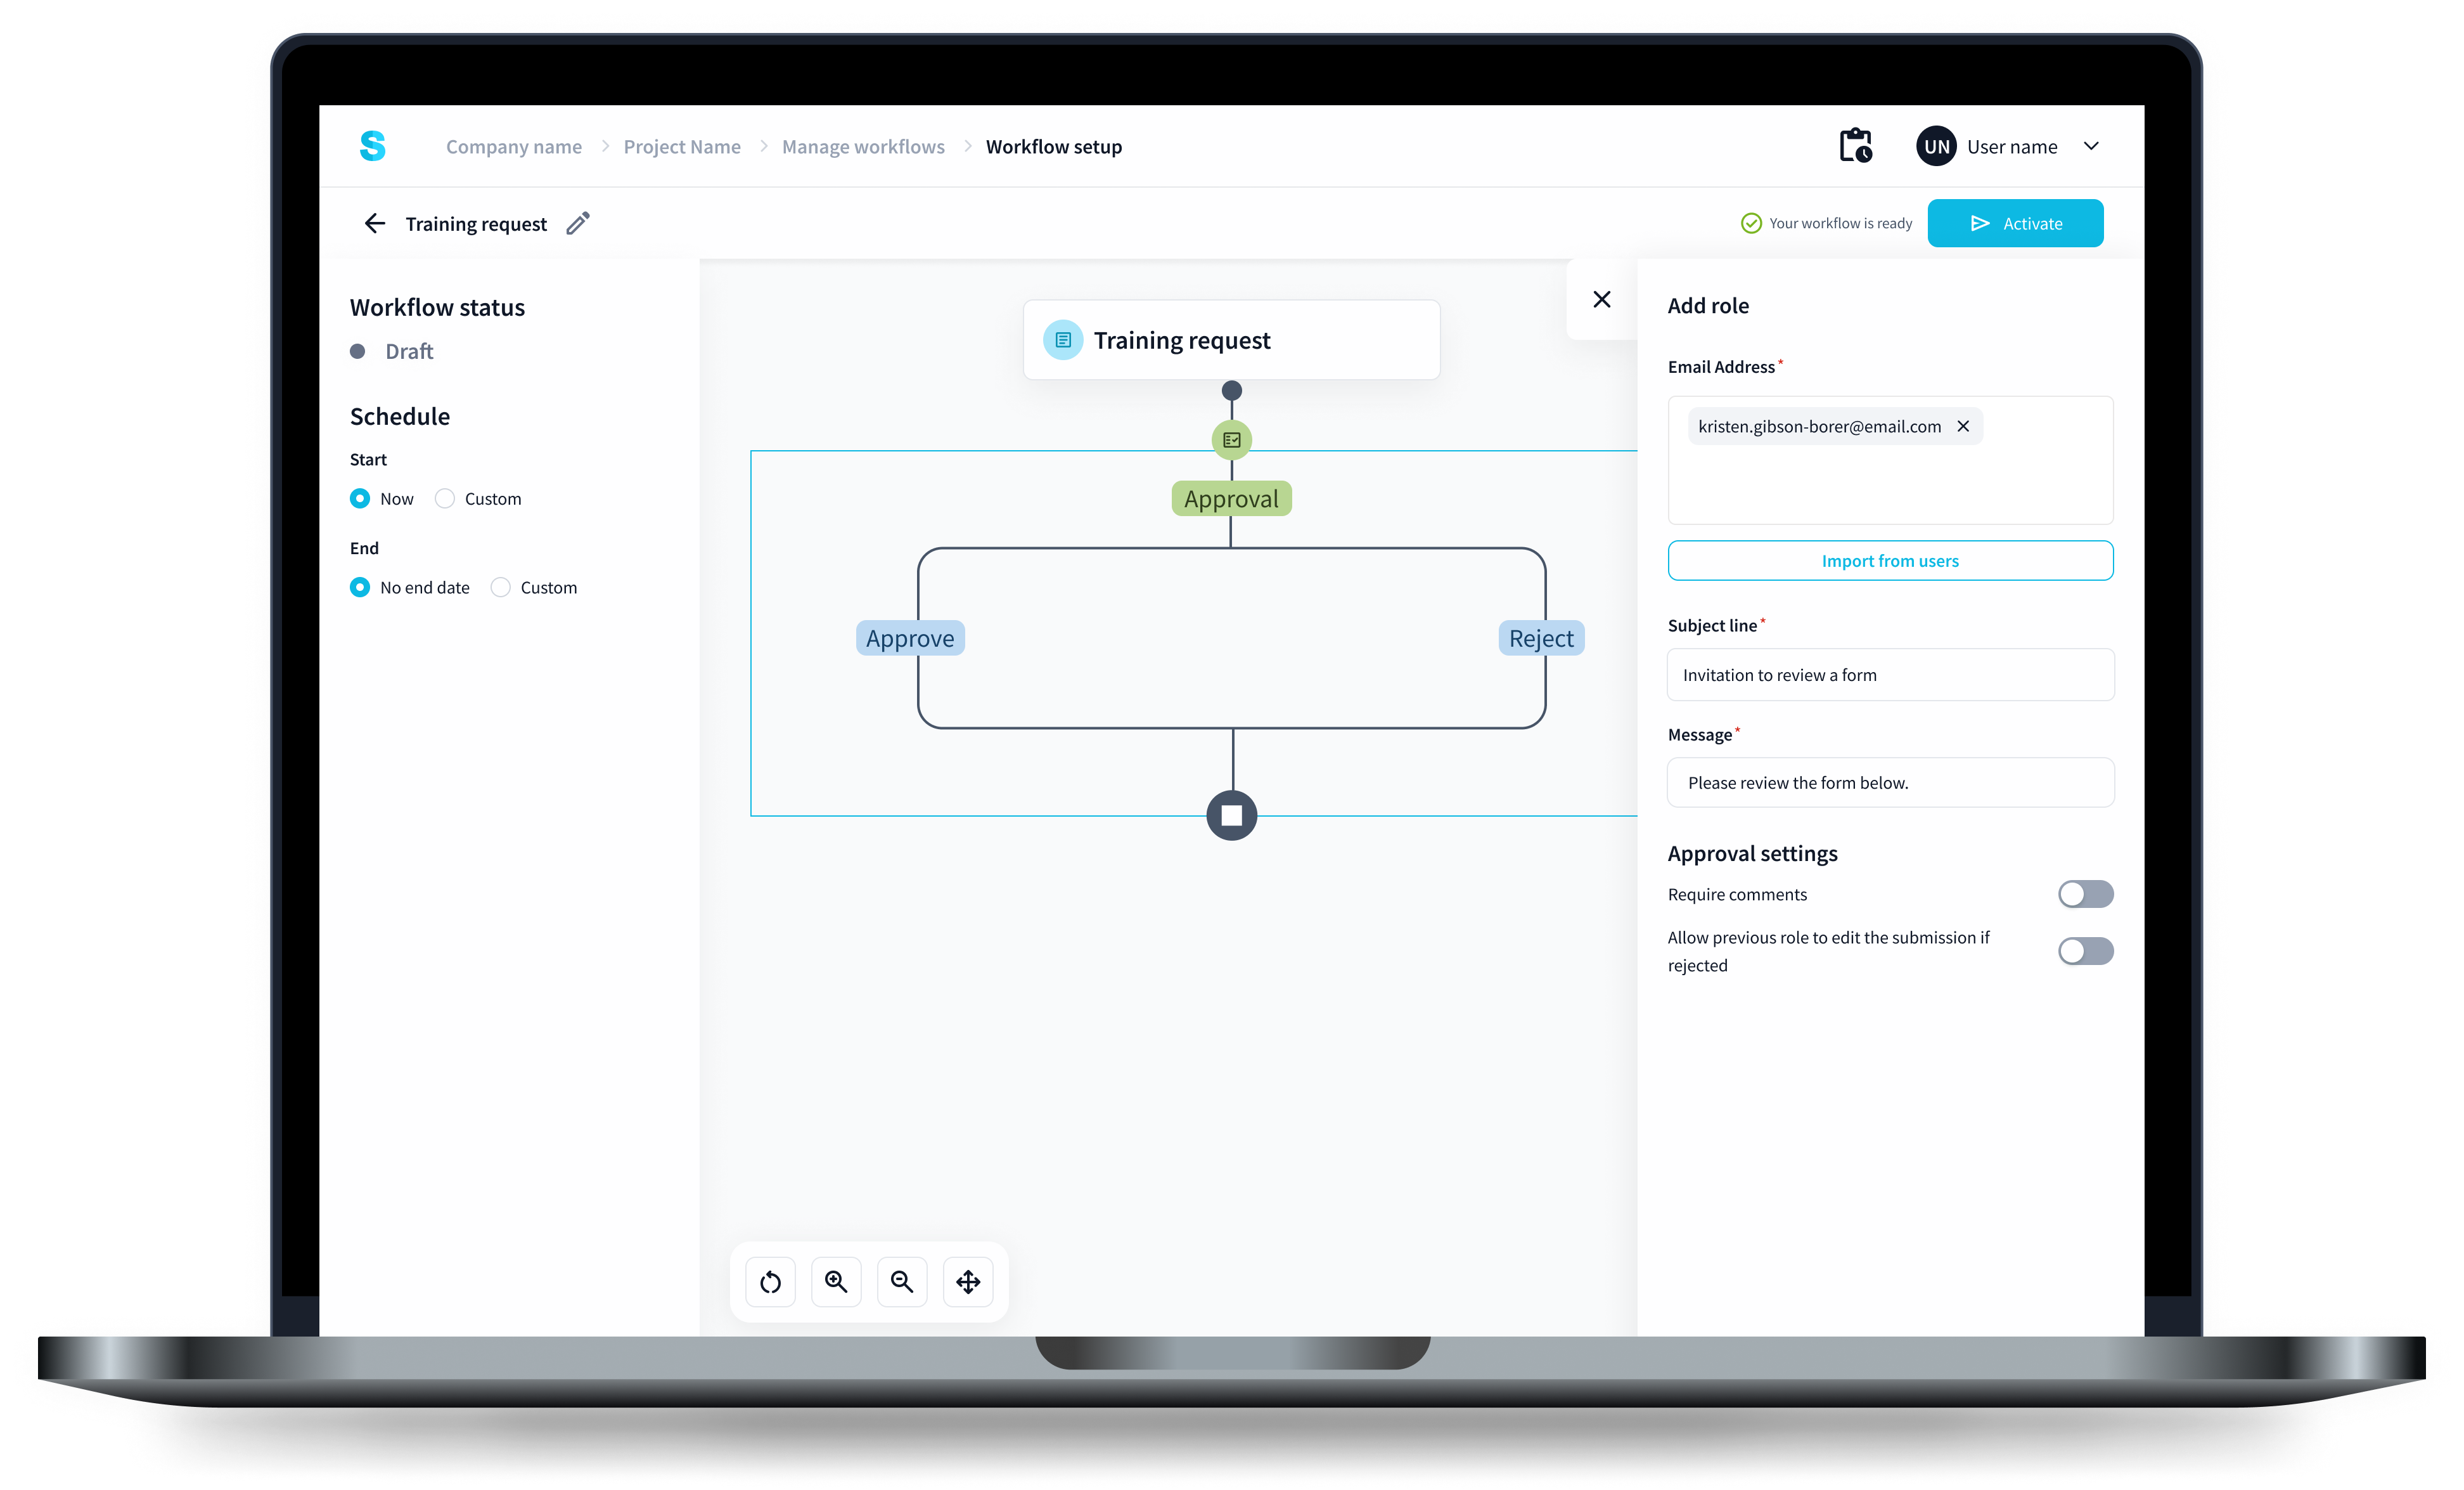Zoom out of the workflow canvas

coord(902,1282)
